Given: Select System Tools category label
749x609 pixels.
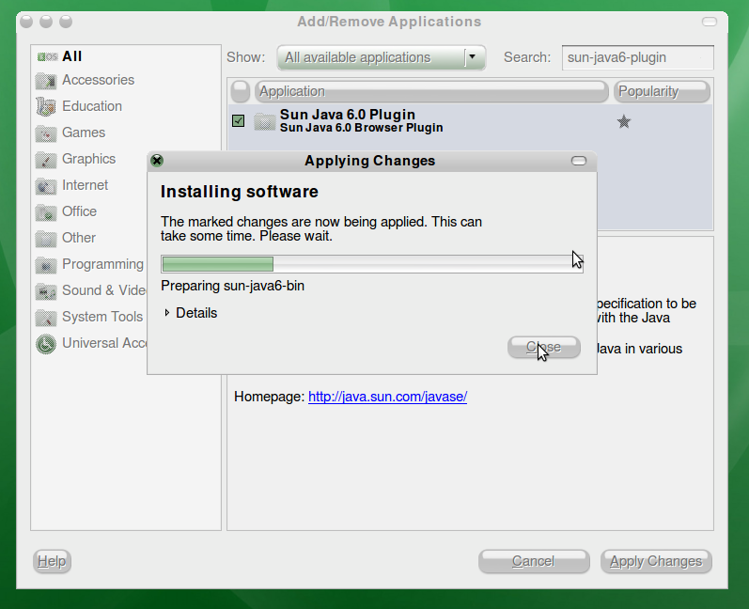Looking at the screenshot, I should coord(102,316).
